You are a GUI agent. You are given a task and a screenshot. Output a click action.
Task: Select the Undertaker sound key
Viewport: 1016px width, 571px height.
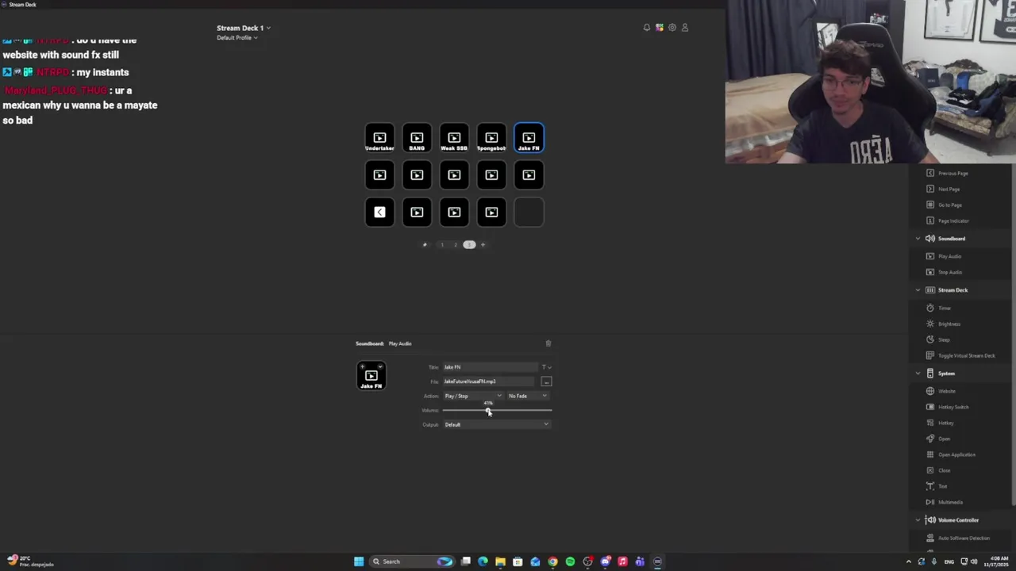379,138
